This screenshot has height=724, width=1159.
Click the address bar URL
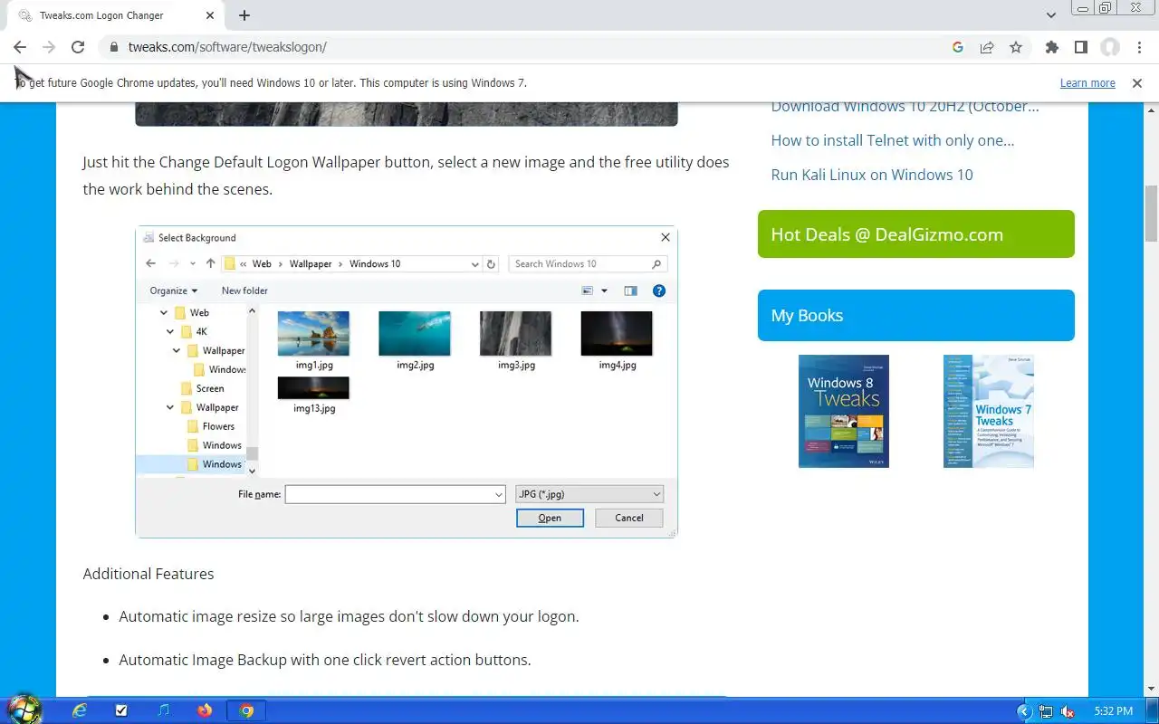[227, 47]
